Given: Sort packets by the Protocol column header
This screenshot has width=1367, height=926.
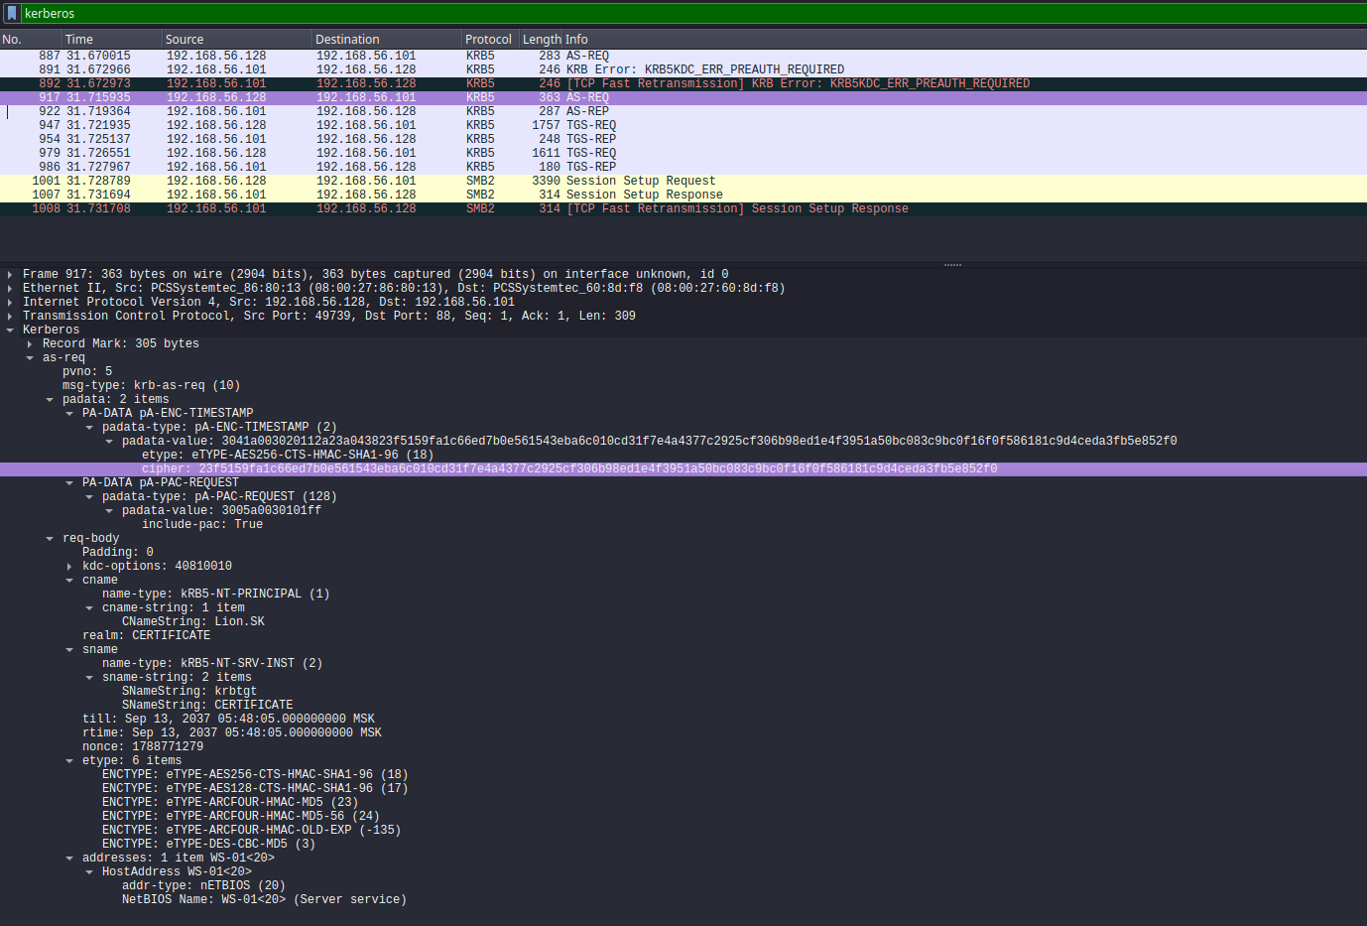Looking at the screenshot, I should pyautogui.click(x=488, y=40).
